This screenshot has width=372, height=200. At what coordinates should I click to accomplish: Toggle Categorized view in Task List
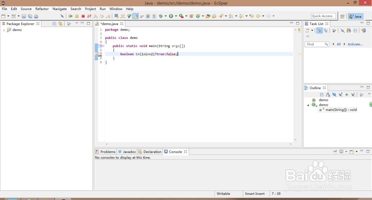click(x=320, y=30)
